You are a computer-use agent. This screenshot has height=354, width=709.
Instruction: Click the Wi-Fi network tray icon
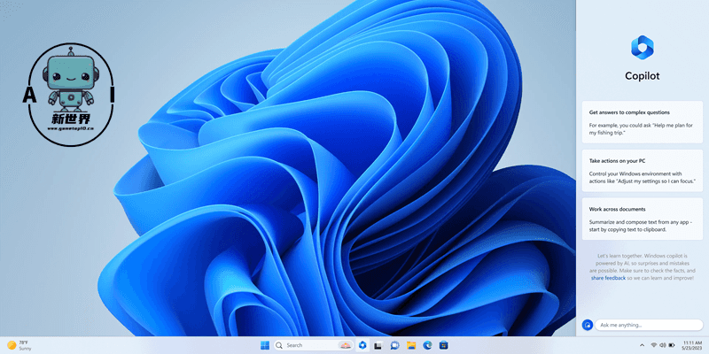tap(654, 345)
